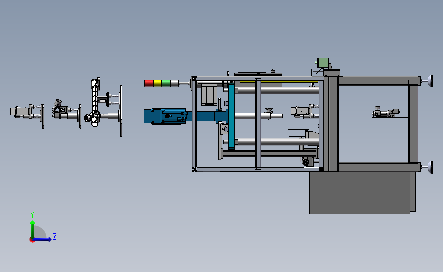Image resolution: width=443 pixels, height=272 pixels.
Task: Pick the cyan vertical moving plate
Action: click(231, 116)
